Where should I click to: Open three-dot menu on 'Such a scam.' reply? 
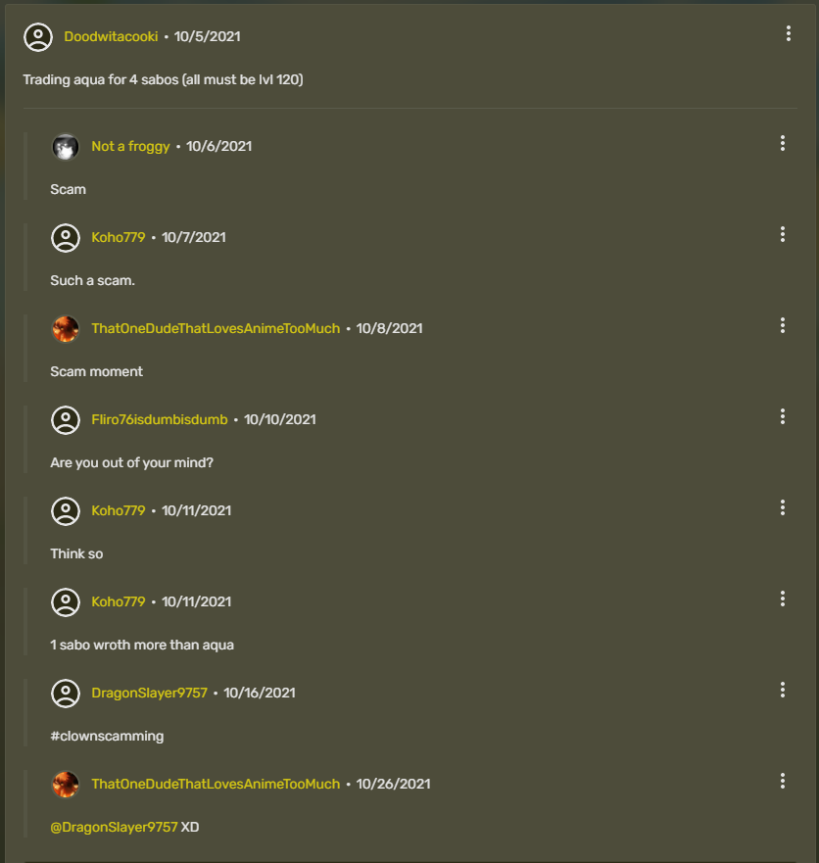click(x=783, y=235)
